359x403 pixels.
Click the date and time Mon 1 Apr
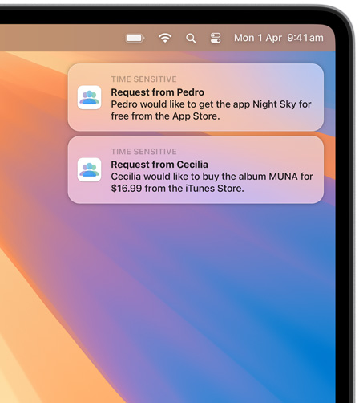(x=279, y=38)
